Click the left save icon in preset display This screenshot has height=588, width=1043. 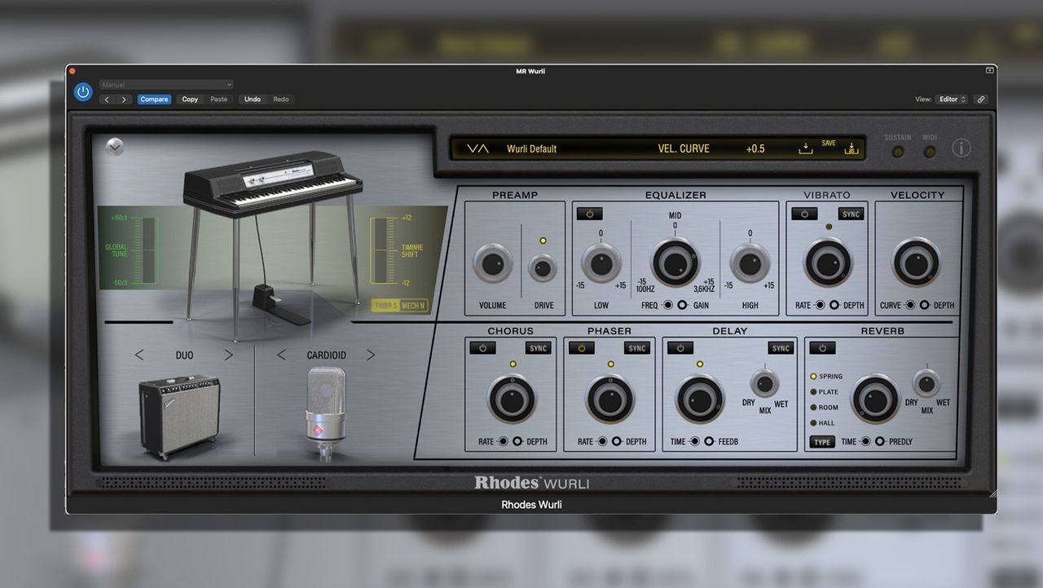pos(805,148)
